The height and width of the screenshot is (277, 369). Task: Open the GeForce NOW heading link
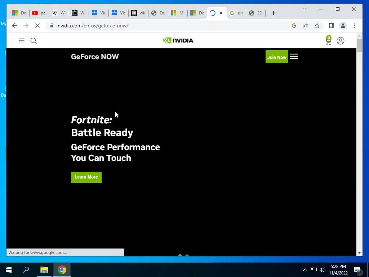tap(95, 57)
